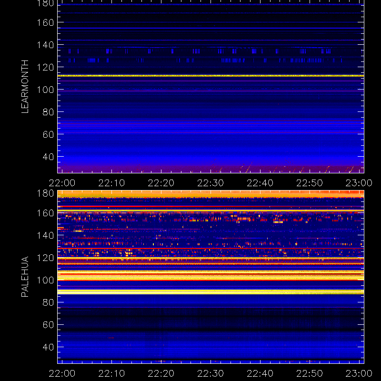Click the 60 tick label on Learmonth axis
The image size is (381, 381).
49,134
